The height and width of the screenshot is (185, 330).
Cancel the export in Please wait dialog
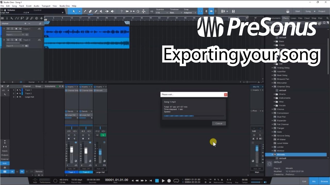coord(219,123)
